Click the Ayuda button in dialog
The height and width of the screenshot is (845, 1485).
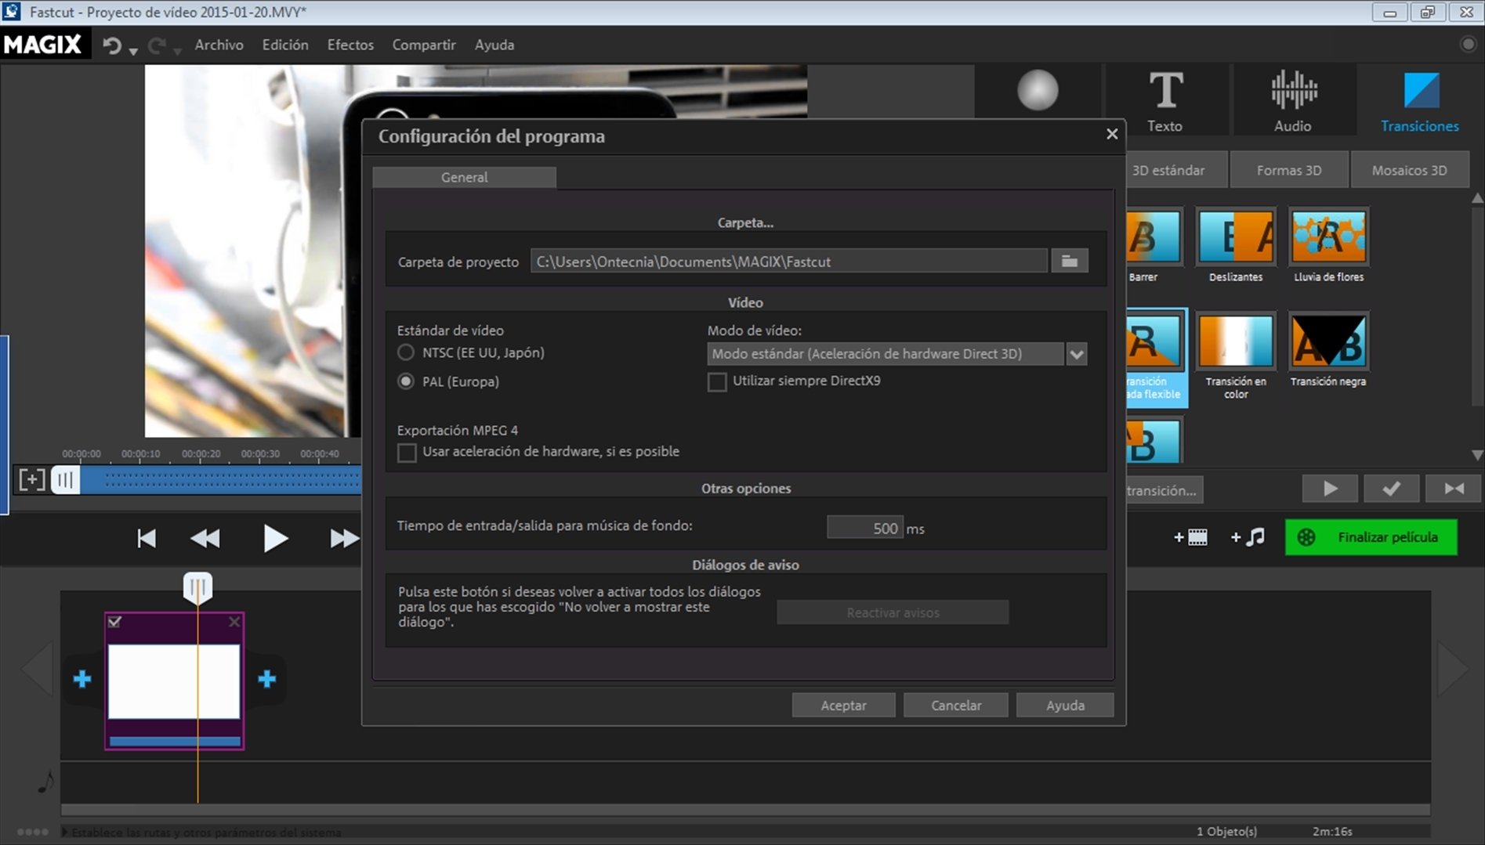(x=1065, y=705)
